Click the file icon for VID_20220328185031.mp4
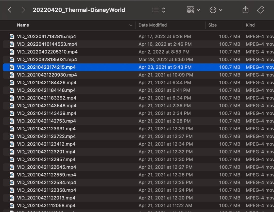The width and height of the screenshot is (274, 212). (12, 60)
